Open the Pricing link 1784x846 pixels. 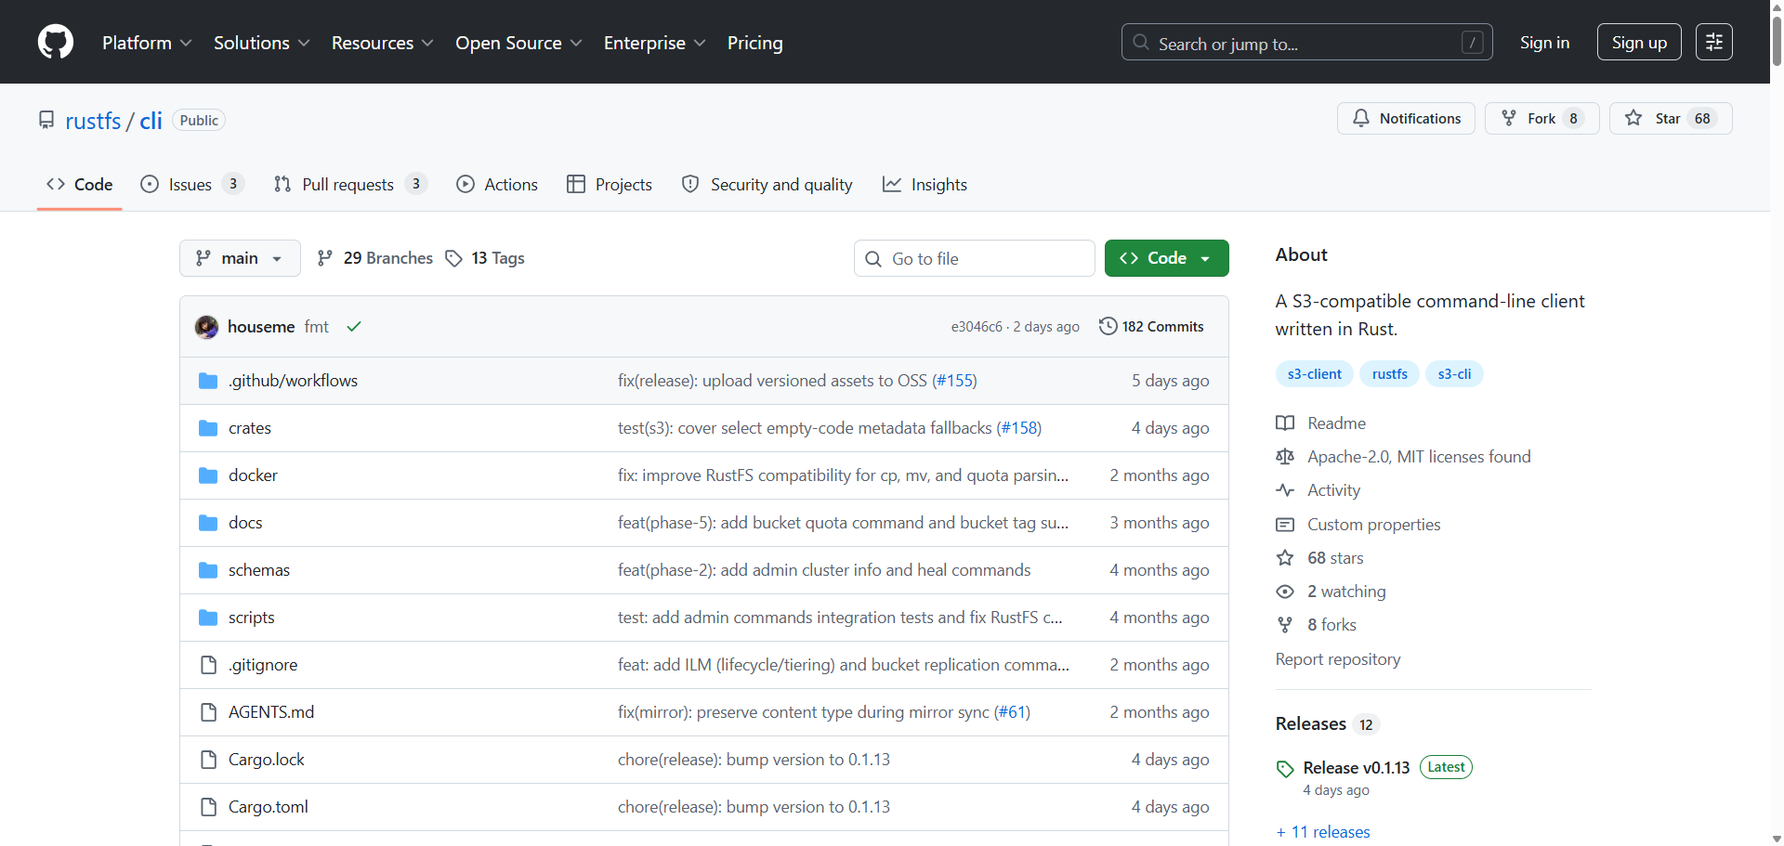pos(755,43)
